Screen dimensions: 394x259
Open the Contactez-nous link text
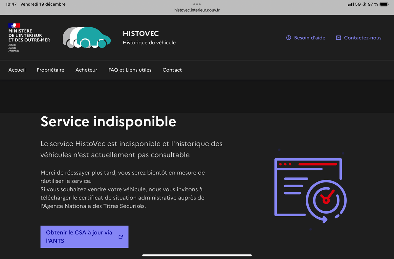coord(362,38)
